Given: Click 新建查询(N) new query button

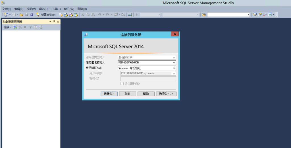Looking at the screenshot, I should point(46,15).
